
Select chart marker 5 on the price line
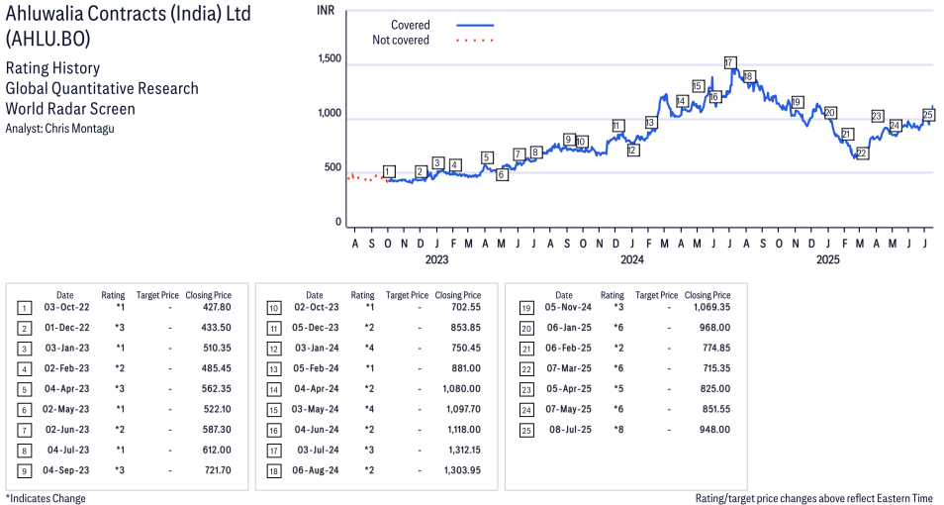tap(487, 157)
